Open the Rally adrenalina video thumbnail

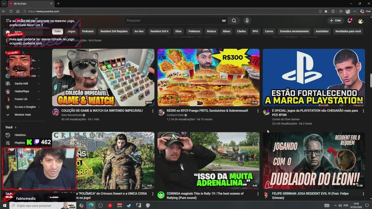click(208, 161)
